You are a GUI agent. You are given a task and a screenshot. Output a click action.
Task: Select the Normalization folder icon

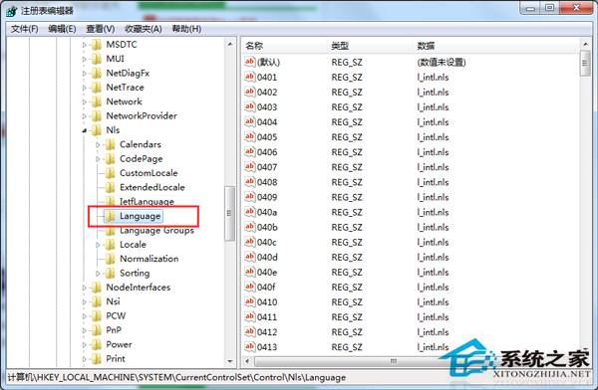[110, 259]
